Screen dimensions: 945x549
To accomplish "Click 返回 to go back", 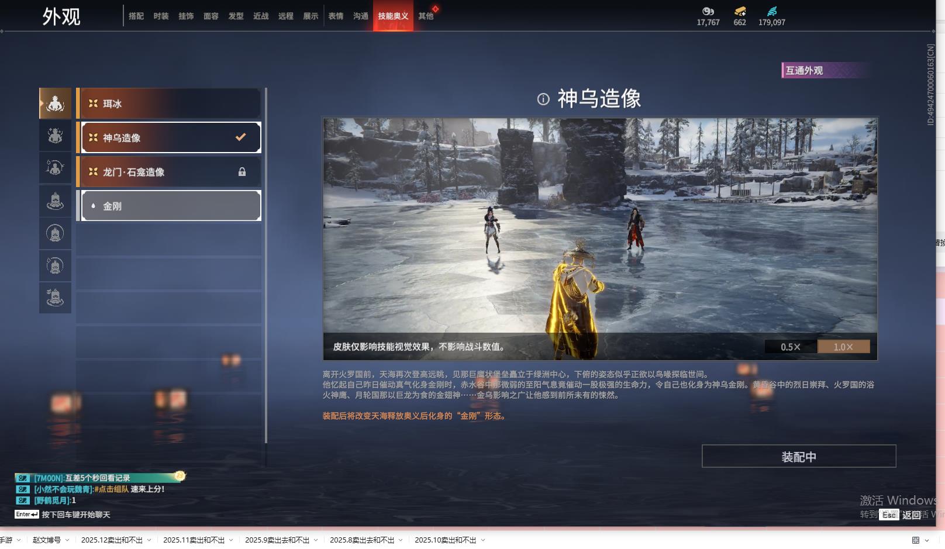I will pyautogui.click(x=912, y=515).
